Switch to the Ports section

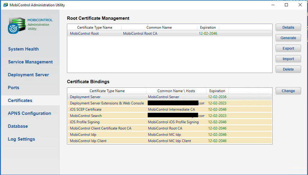(14, 88)
